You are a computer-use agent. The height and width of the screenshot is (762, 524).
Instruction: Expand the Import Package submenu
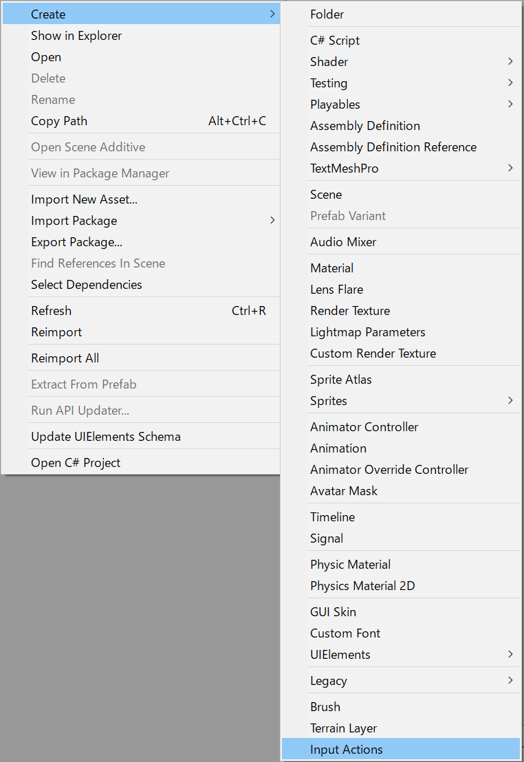[x=142, y=221]
